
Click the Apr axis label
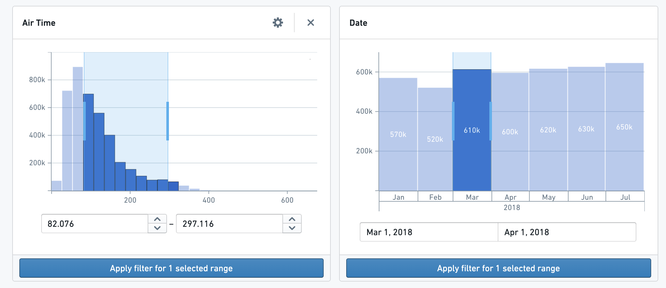(511, 197)
